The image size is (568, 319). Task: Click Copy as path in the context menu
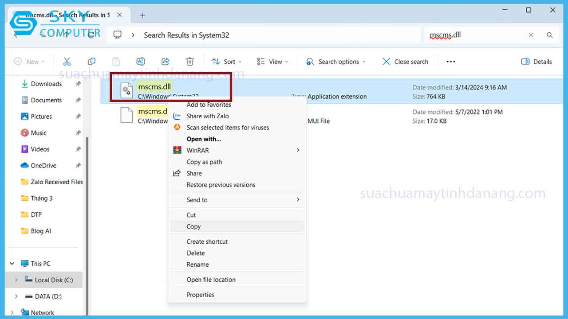point(204,162)
